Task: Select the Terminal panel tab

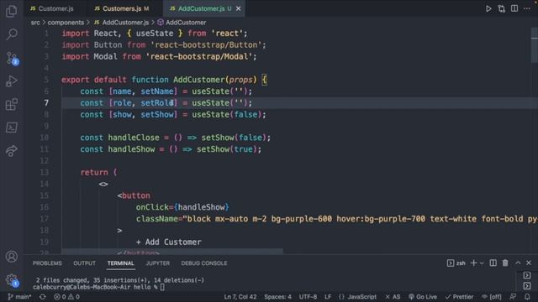Action: coord(120,263)
